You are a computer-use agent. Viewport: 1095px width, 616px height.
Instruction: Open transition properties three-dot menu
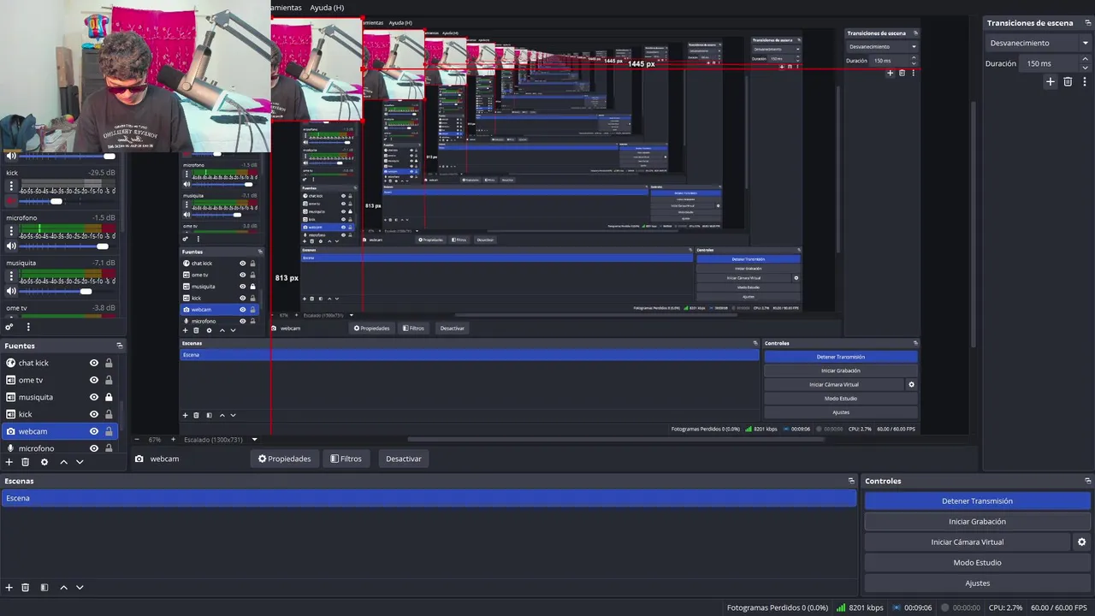pos(1083,81)
